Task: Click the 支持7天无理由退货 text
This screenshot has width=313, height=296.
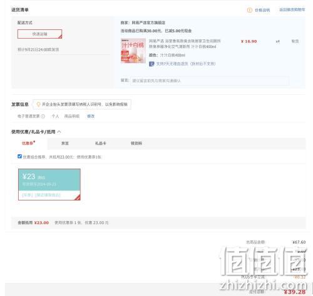Action: [x=186, y=64]
